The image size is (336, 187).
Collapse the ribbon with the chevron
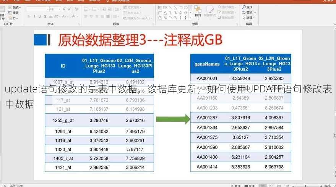point(334,24)
